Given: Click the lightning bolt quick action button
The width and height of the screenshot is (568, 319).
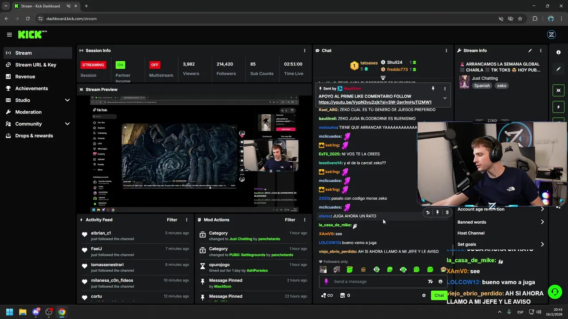Looking at the screenshot, I should [x=559, y=107].
